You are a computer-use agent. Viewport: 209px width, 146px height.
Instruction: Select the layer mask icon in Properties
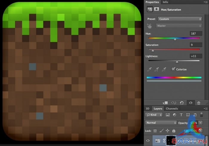pyautogui.click(x=156, y=9)
